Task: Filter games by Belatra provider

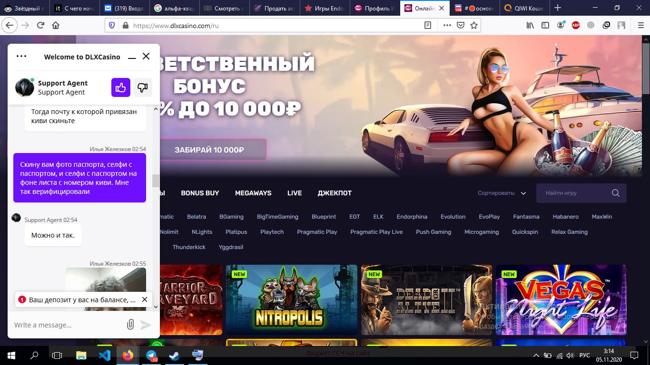Action: pyautogui.click(x=197, y=217)
